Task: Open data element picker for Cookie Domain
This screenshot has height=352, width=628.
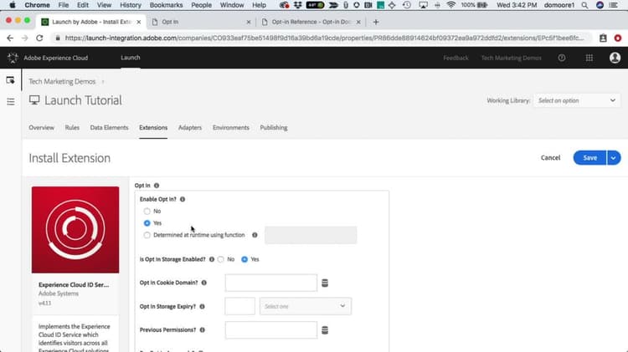Action: [325, 283]
